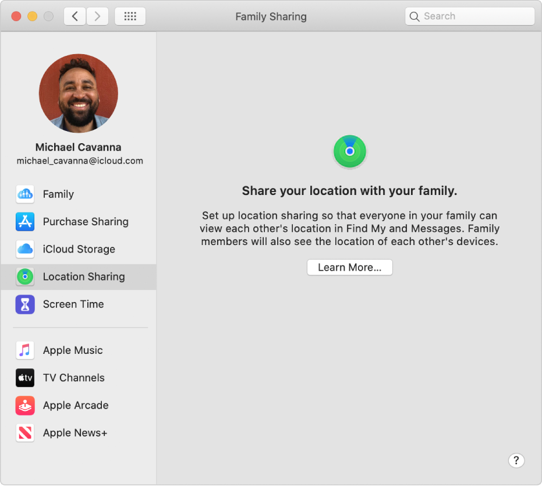Select Location Sharing in the sidebar
This screenshot has width=542, height=486.
click(x=79, y=277)
